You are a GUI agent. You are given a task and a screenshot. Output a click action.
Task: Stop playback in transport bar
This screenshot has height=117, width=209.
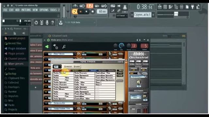click(86, 12)
